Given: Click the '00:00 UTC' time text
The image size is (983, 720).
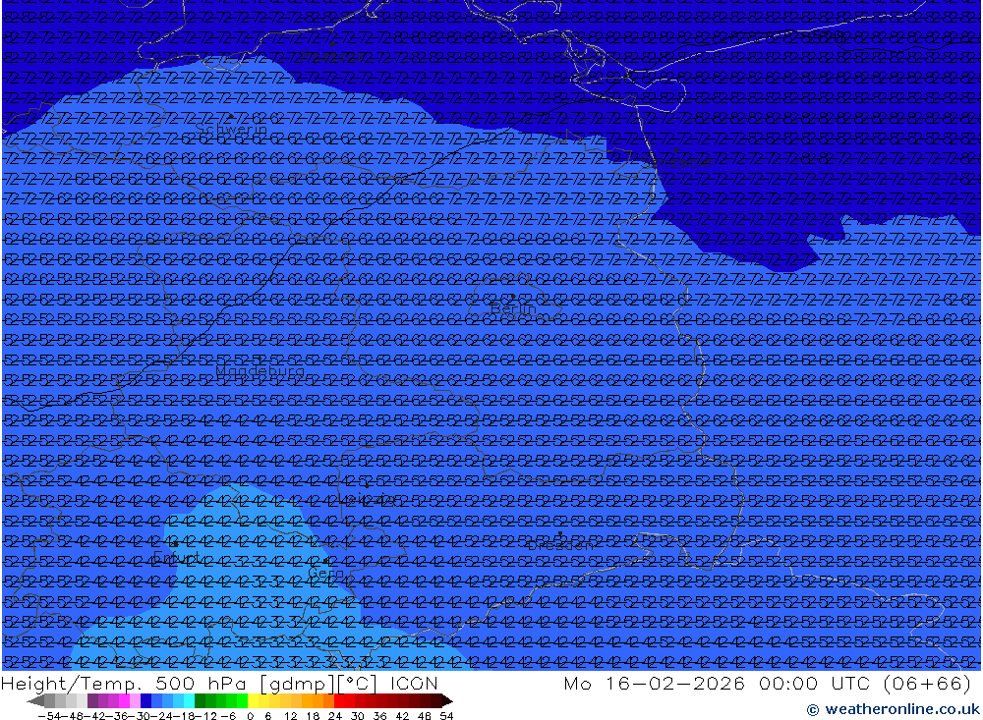Looking at the screenshot, I should point(814,683).
